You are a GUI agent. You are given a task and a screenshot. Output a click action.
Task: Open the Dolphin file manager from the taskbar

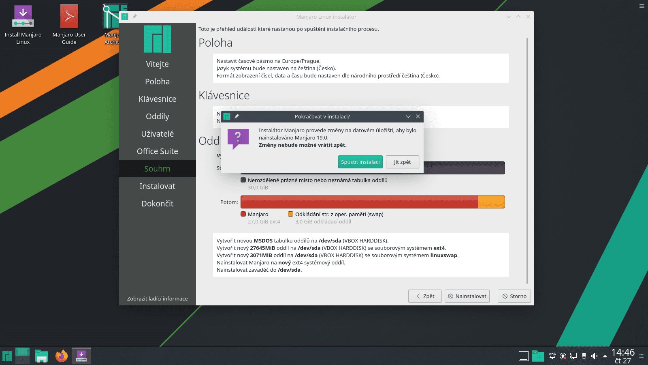[41, 355]
